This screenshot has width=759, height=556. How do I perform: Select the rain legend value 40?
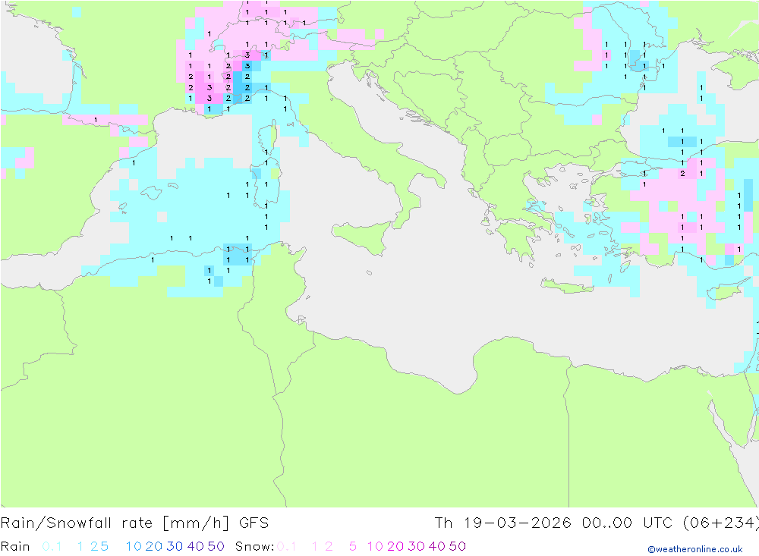[x=196, y=546]
